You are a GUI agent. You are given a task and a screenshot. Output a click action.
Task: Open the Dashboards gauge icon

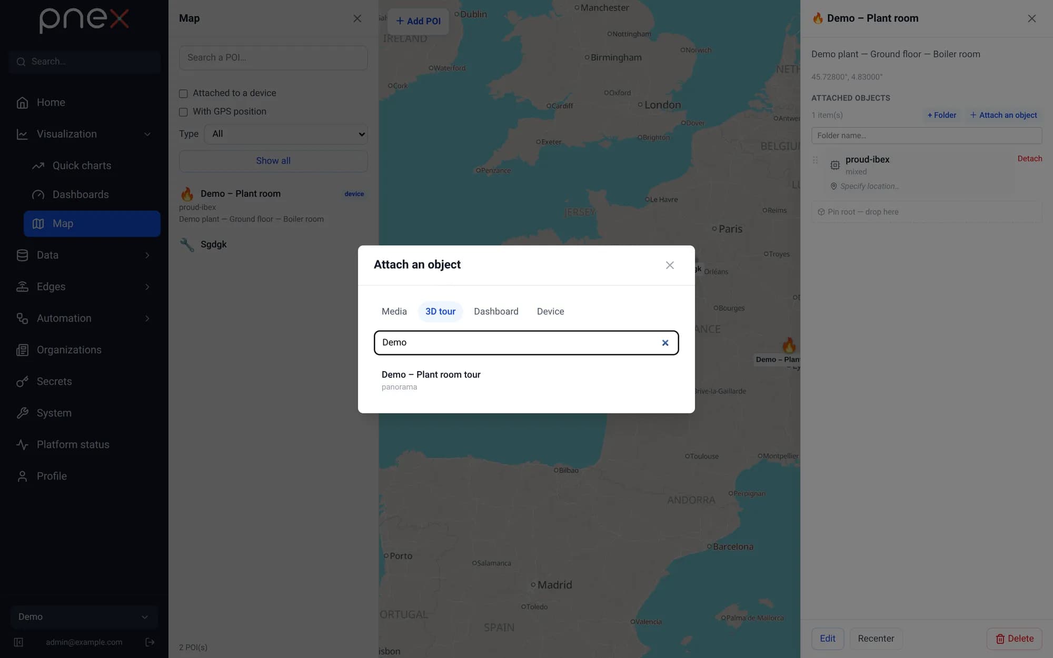point(38,195)
